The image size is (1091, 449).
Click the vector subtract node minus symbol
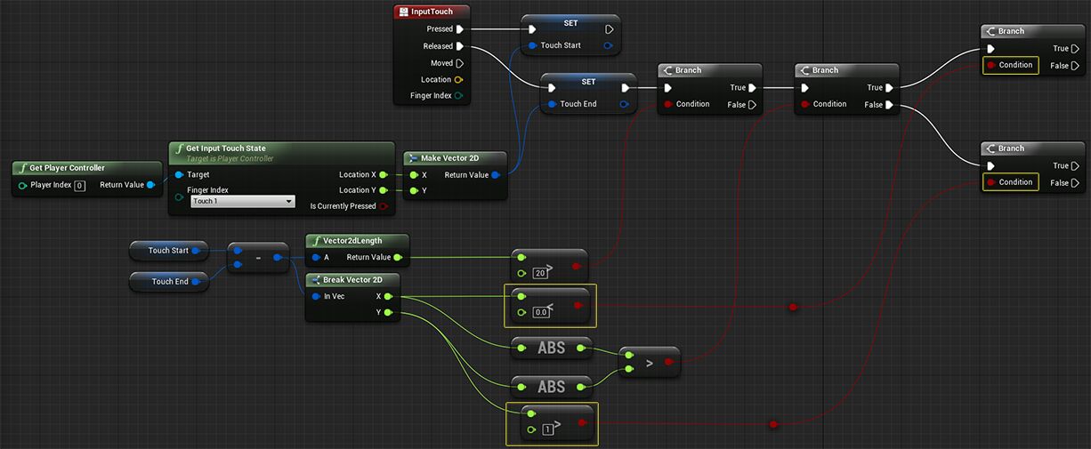258,258
